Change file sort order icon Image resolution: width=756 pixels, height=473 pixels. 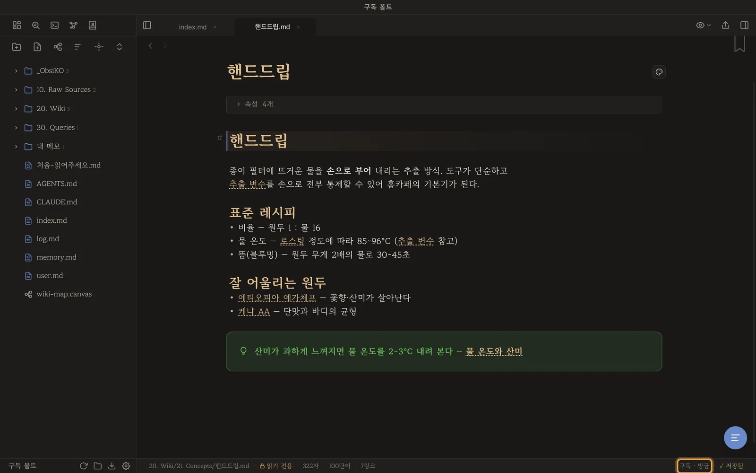pyautogui.click(x=78, y=47)
